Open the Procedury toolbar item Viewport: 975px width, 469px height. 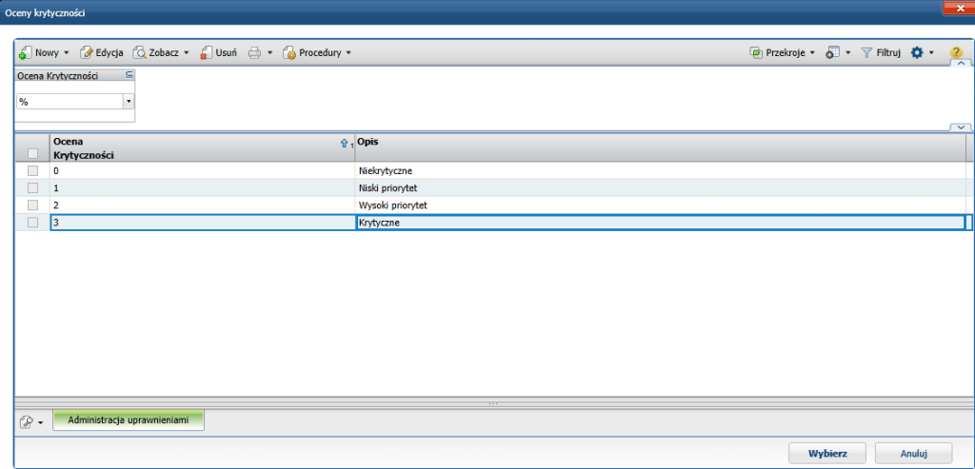[317, 53]
